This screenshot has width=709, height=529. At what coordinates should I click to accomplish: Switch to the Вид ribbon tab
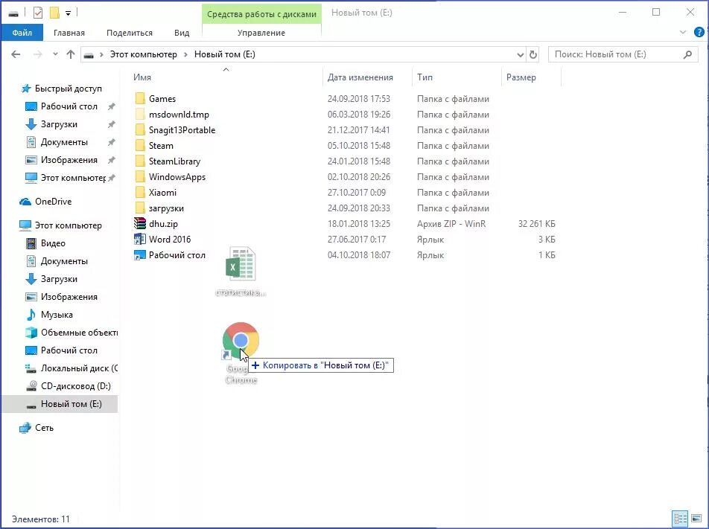pyautogui.click(x=182, y=33)
